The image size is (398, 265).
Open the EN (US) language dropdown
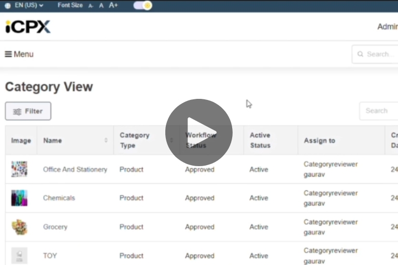pos(29,5)
